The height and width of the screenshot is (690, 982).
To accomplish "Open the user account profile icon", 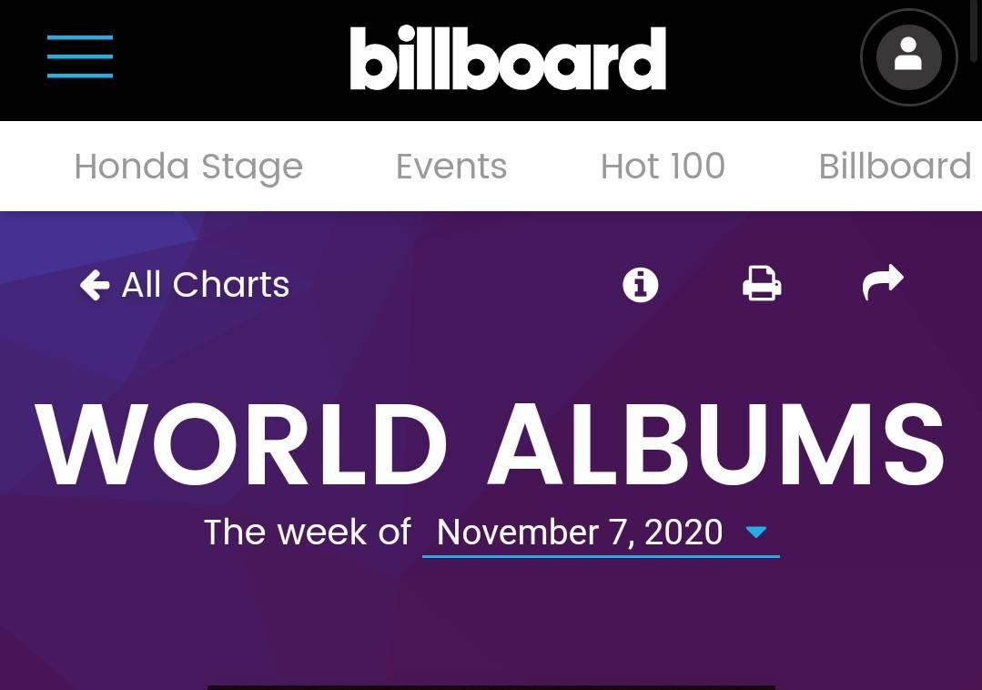I will [x=908, y=57].
